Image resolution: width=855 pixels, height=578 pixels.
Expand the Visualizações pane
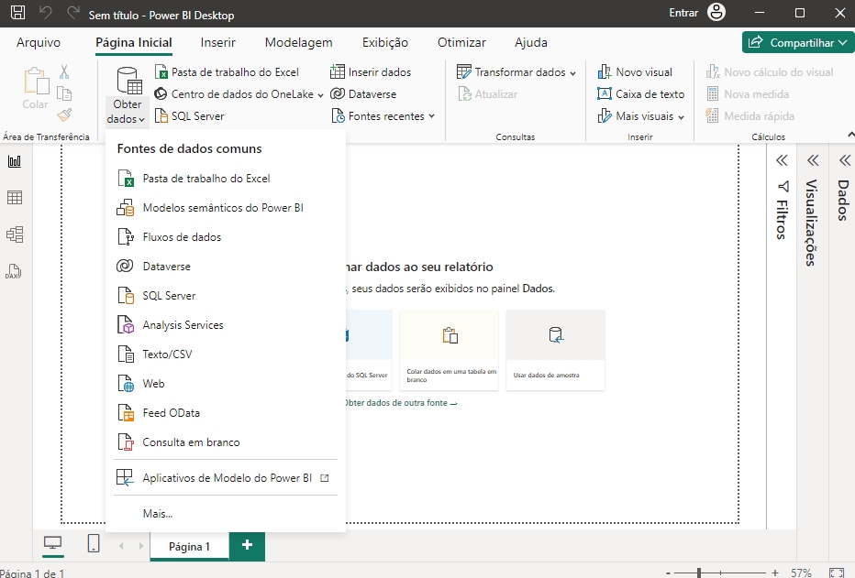[x=812, y=161]
